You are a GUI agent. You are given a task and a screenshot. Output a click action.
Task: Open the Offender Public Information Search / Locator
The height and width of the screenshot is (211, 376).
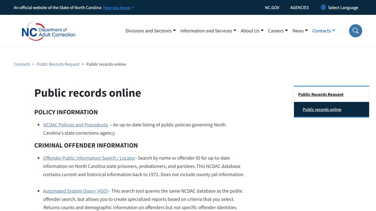point(89,158)
